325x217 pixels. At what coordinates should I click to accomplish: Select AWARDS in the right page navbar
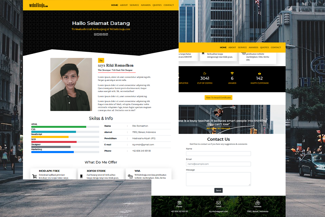click(253, 47)
